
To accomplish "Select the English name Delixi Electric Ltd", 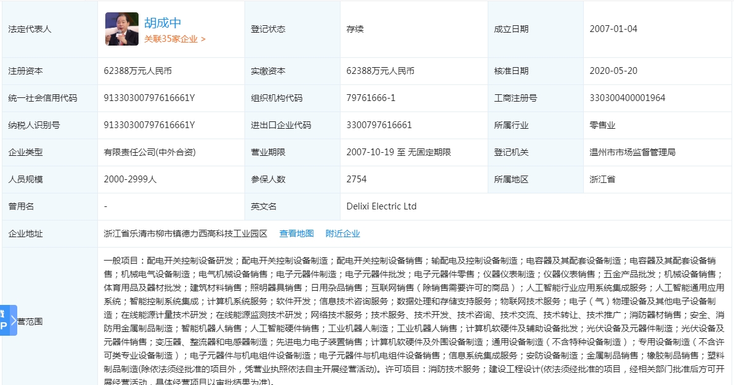I will (381, 206).
